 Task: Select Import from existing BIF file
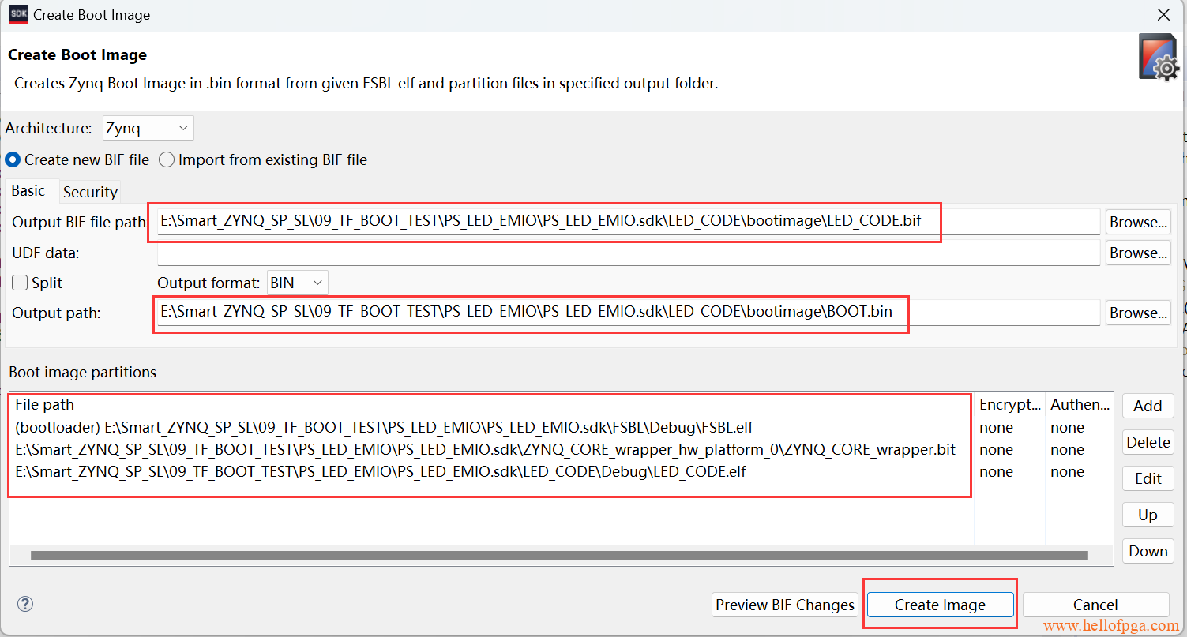pos(167,159)
